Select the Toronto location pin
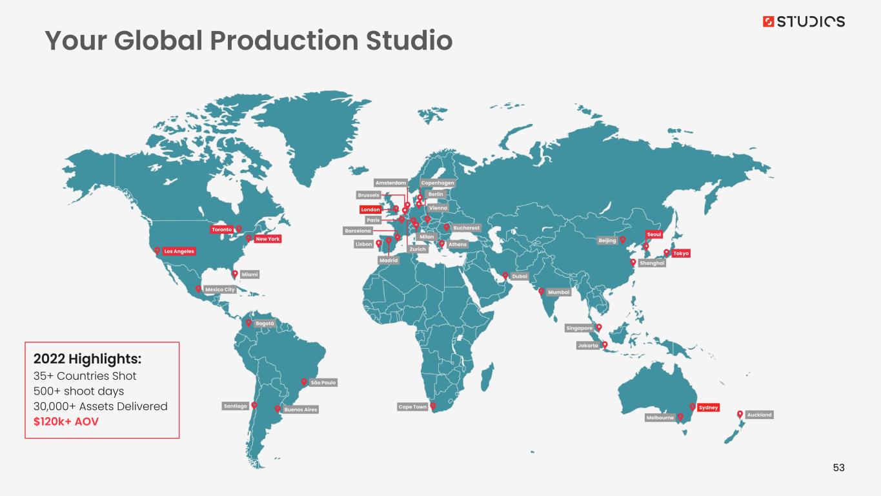The height and width of the screenshot is (496, 881). [239, 229]
